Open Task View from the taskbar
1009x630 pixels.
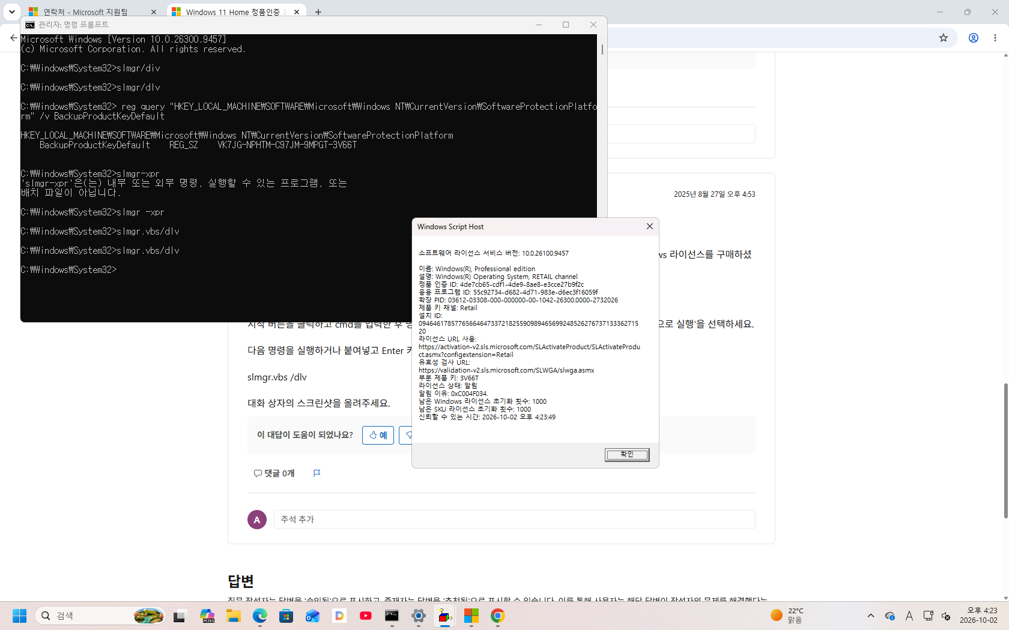pos(180,616)
